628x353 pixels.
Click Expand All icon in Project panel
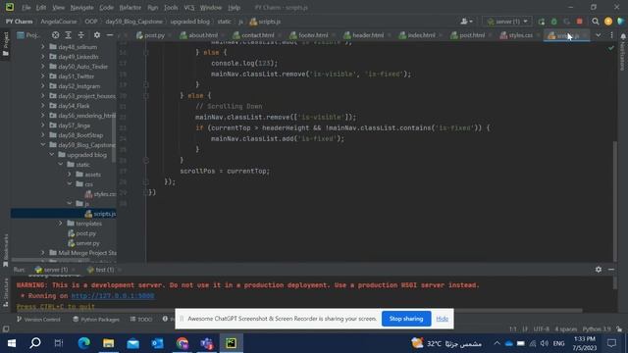[68, 35]
